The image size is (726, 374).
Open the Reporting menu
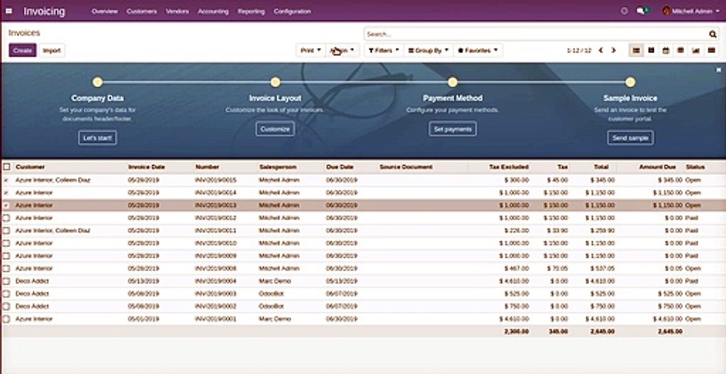(251, 11)
